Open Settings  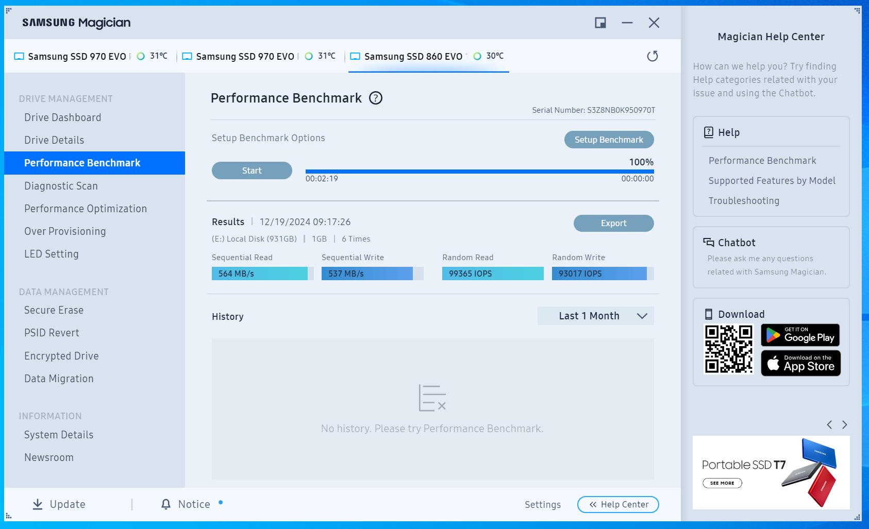click(x=543, y=504)
